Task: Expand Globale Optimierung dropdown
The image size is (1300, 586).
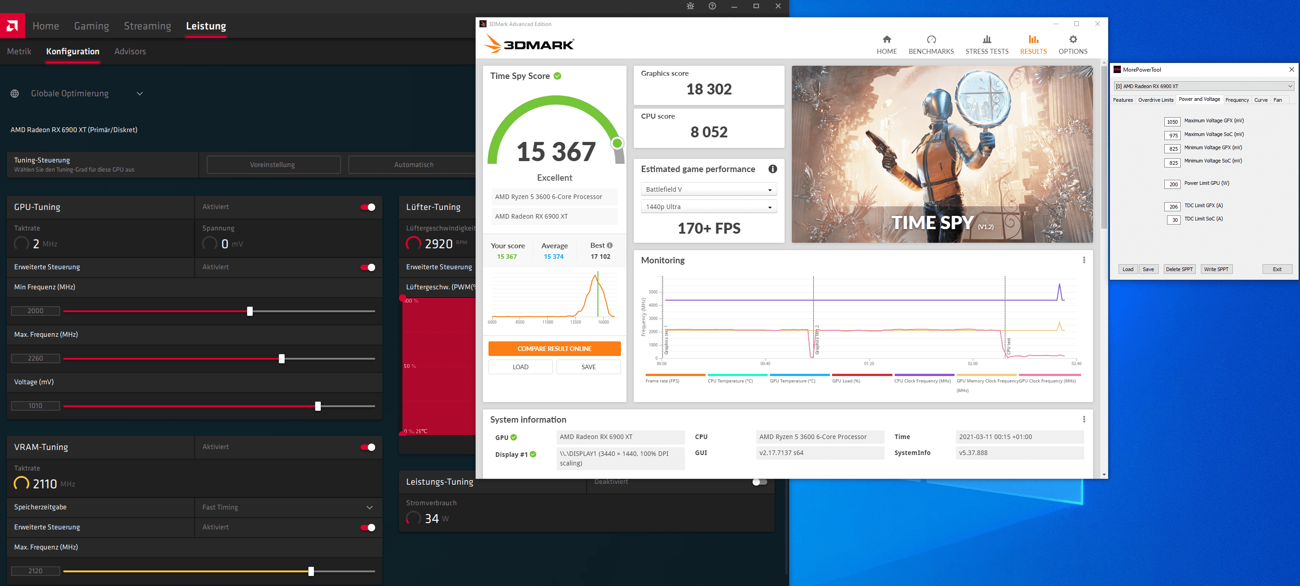Action: (140, 94)
